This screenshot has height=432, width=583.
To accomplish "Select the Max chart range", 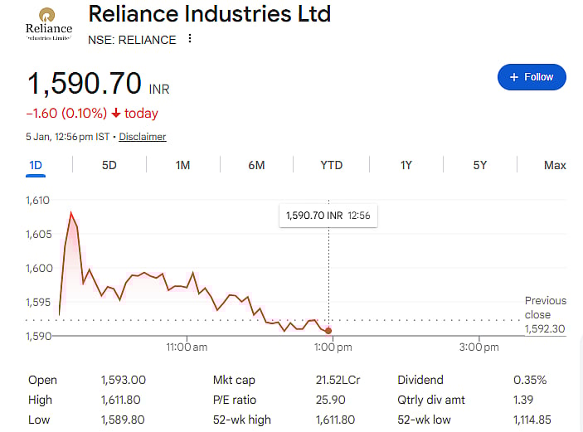I will click(x=555, y=165).
